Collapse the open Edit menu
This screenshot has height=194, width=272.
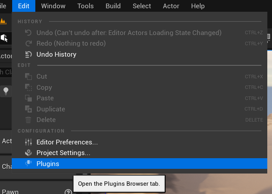(24, 6)
